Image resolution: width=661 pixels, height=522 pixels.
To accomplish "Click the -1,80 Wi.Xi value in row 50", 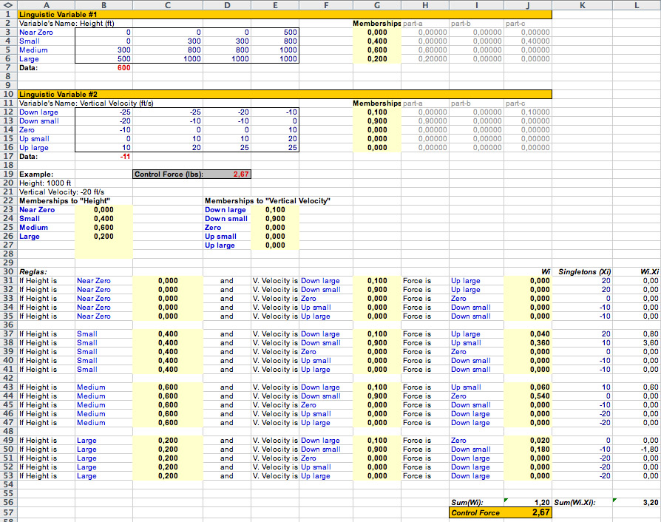I will pos(650,449).
